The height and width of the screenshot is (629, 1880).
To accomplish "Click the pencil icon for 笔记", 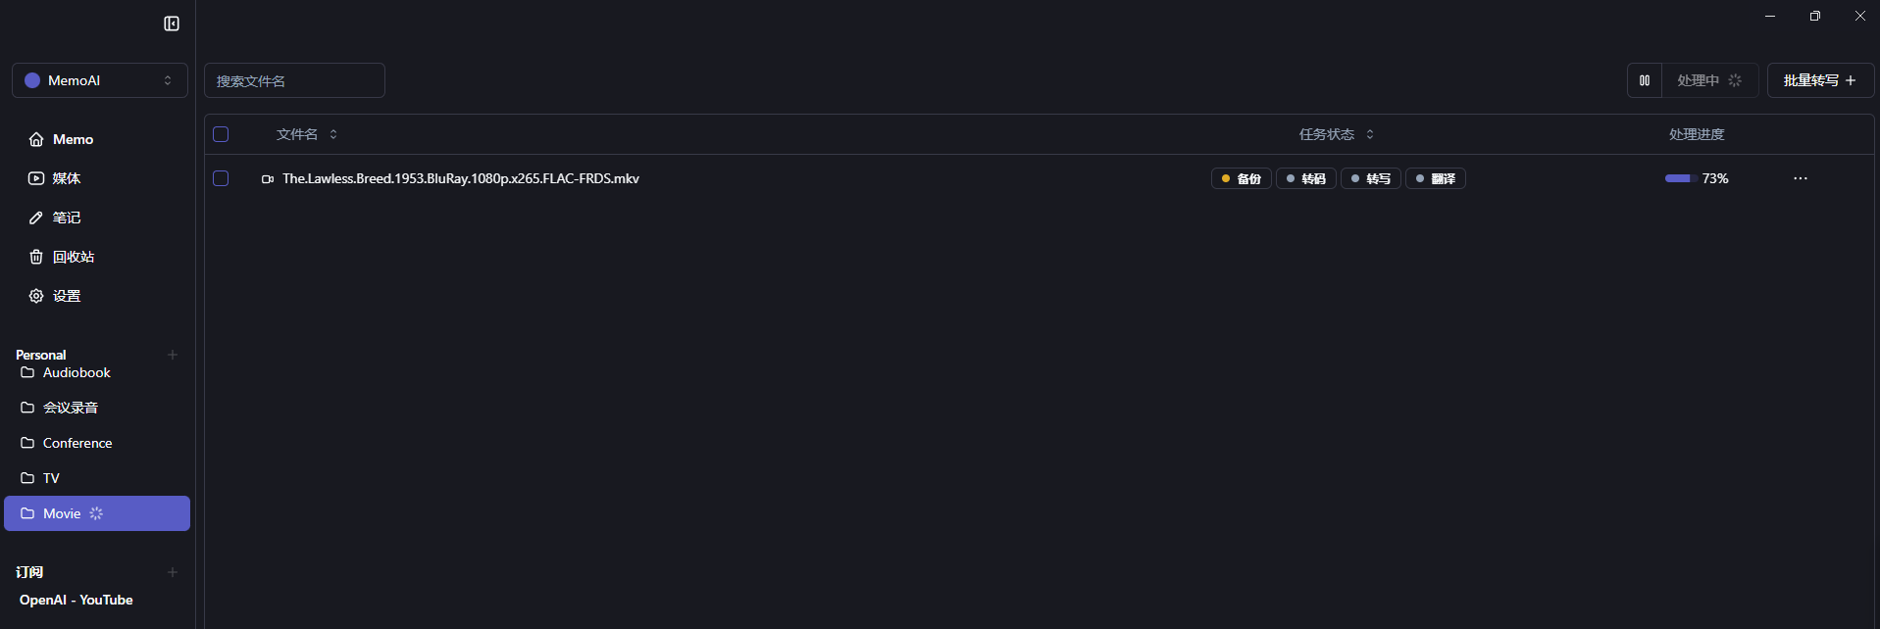I will (36, 218).
